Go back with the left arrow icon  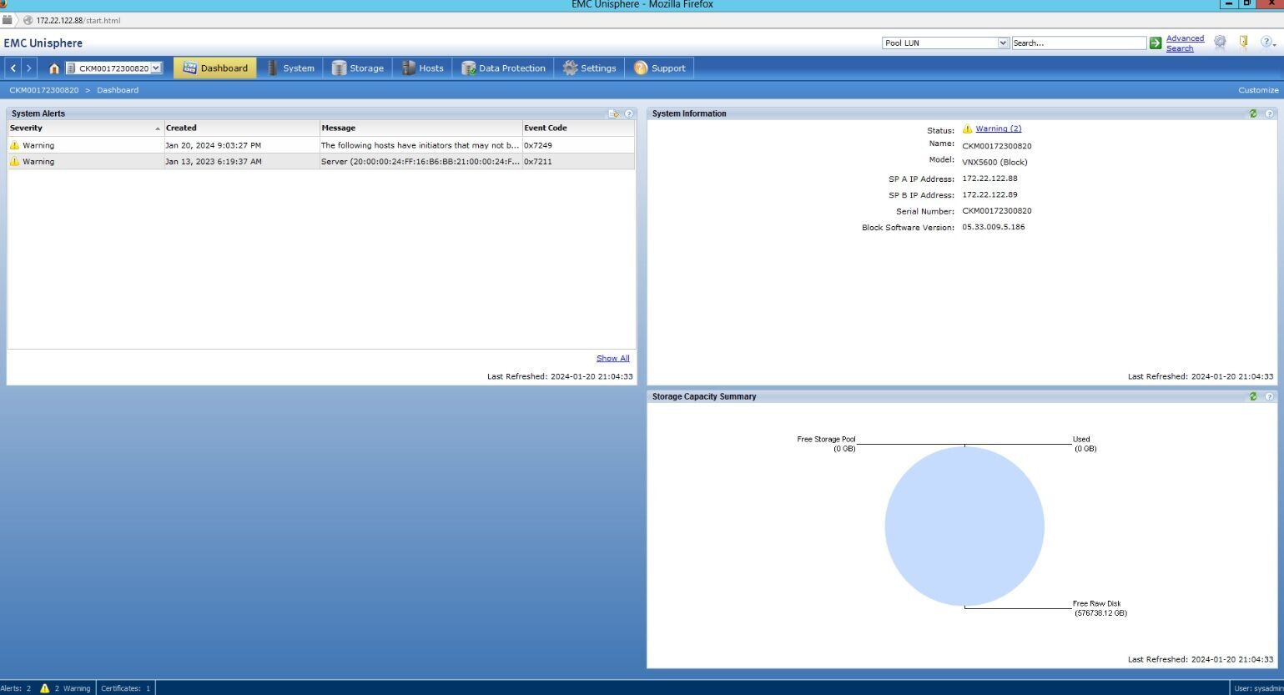click(x=13, y=68)
